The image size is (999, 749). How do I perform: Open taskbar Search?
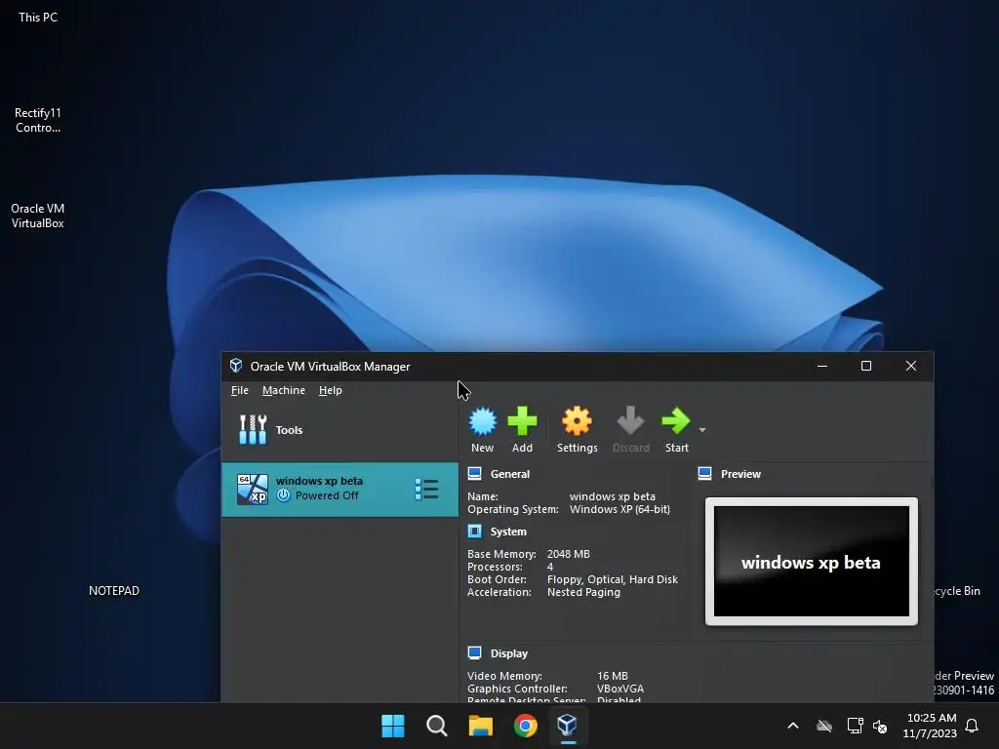click(x=437, y=726)
